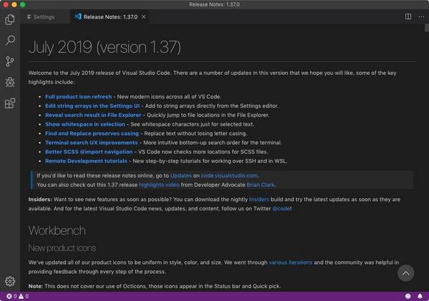
Task: Click the feedback smiley icon
Action: 408,296
